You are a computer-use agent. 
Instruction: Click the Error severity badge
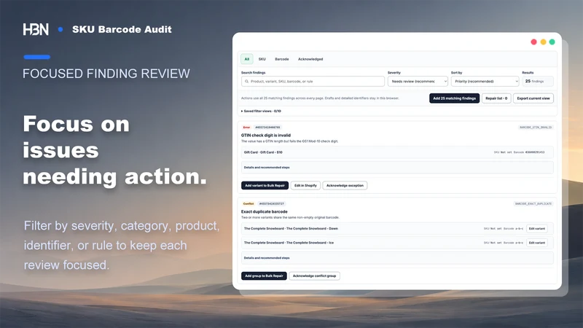point(246,127)
